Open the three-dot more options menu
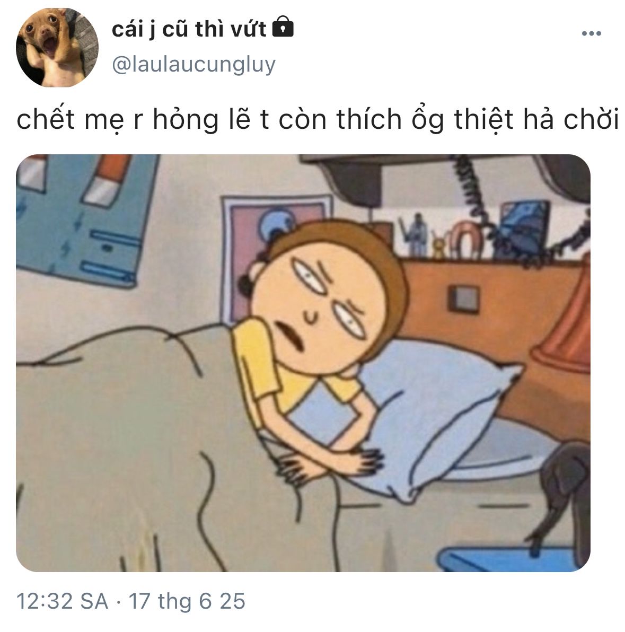Viewport: 625px width, 632px height. (591, 33)
